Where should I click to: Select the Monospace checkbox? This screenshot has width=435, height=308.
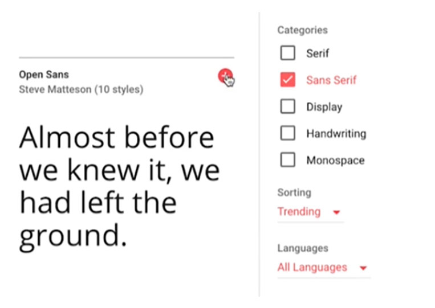click(x=288, y=160)
